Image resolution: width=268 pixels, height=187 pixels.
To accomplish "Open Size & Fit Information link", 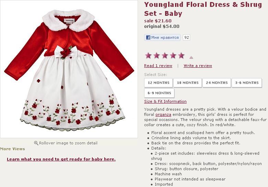I will [165, 101].
